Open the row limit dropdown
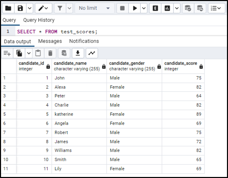 pos(94,8)
